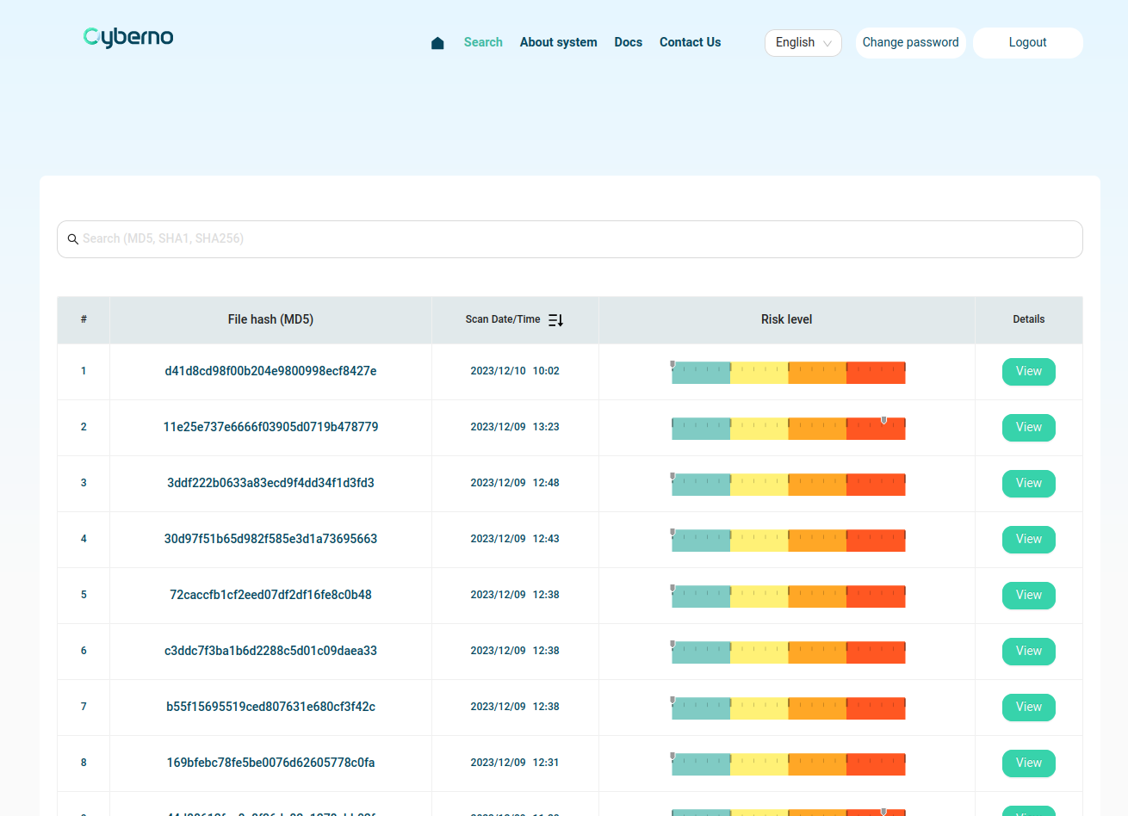Click View button for row 2
Screen dimensions: 1128x816
[1028, 428]
